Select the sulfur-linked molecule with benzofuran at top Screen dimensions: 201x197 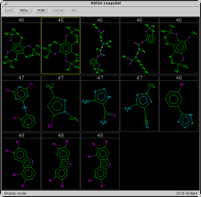[139, 48]
